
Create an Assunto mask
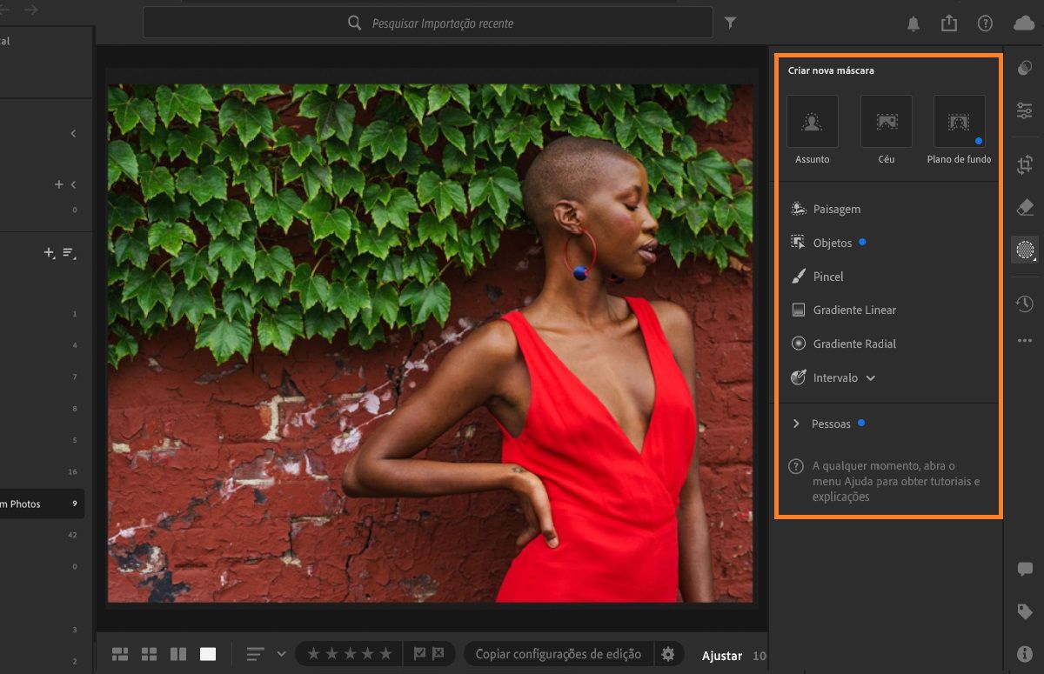point(812,120)
